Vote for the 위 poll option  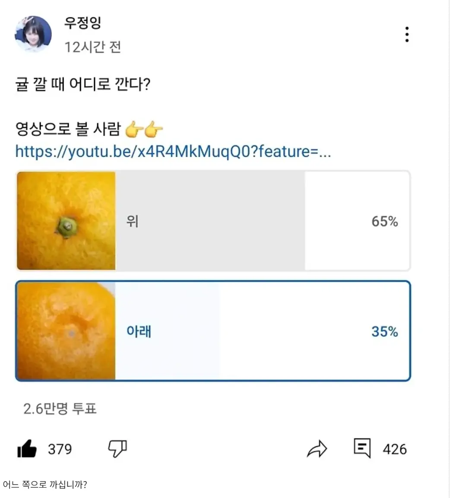coord(132,221)
